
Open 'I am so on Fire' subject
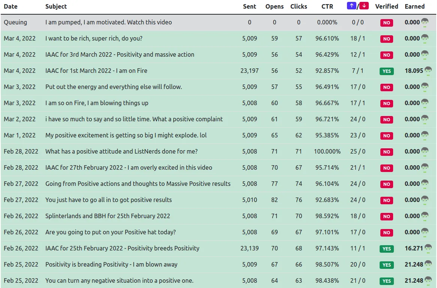97,103
